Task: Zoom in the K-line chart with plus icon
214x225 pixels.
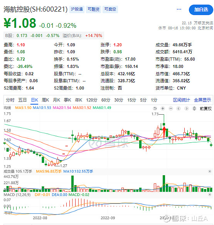Action: [163, 108]
